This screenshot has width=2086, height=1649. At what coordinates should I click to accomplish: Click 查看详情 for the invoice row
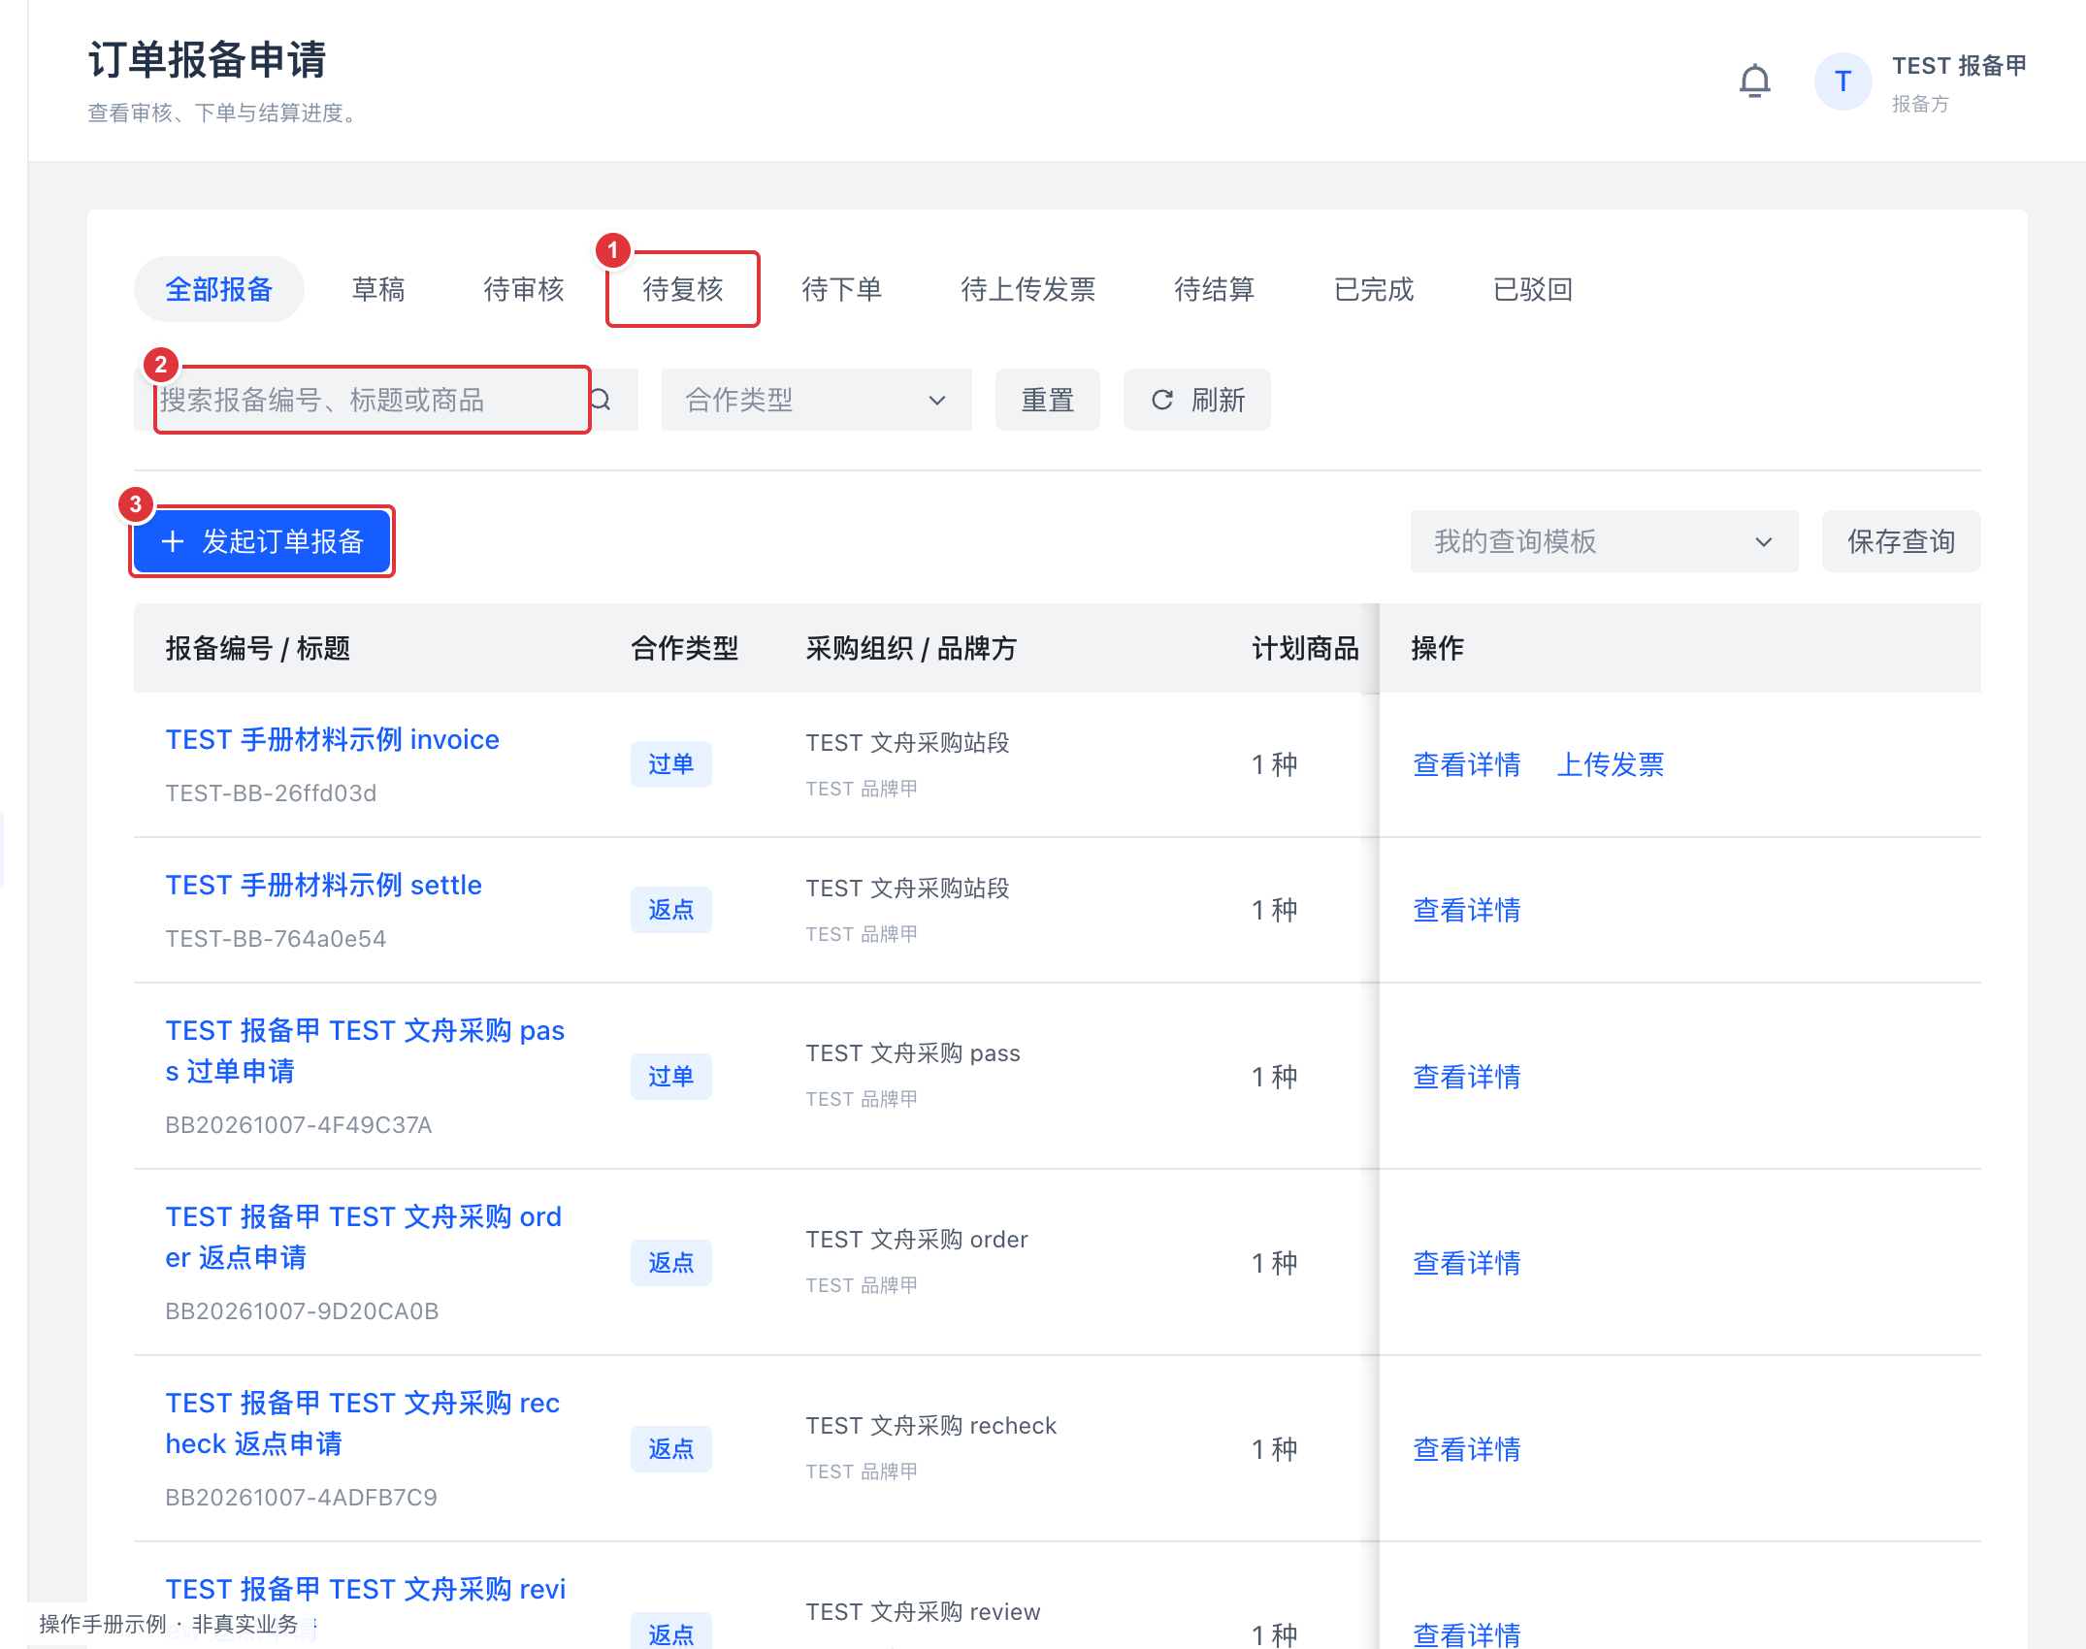tap(1467, 764)
